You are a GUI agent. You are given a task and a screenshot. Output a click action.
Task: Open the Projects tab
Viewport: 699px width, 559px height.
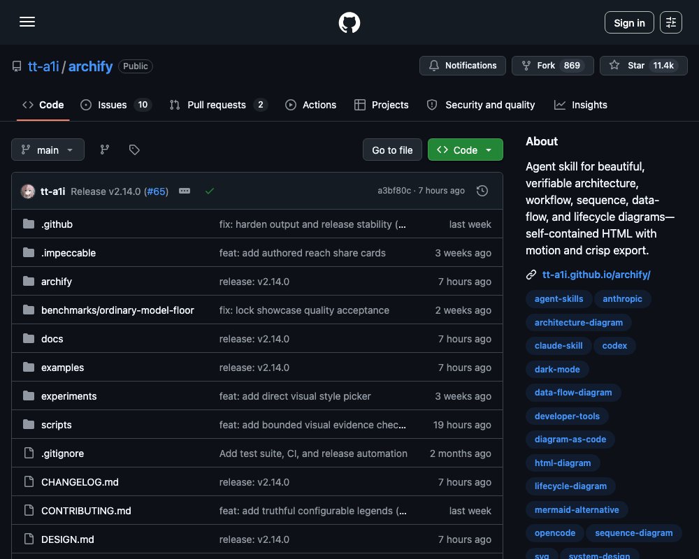(381, 105)
